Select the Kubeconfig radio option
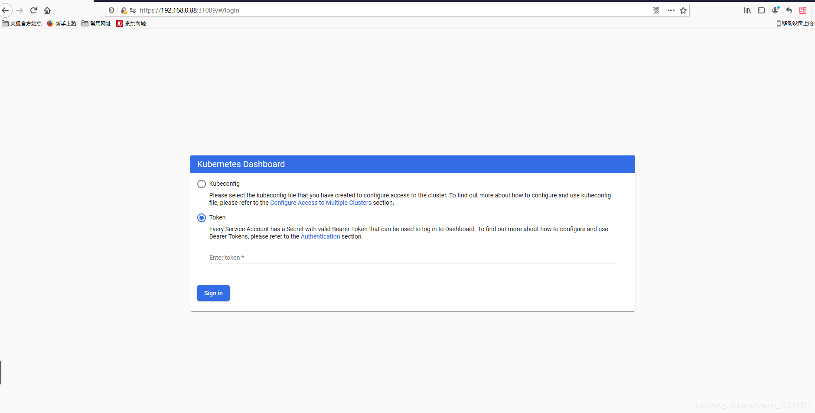This screenshot has height=413, width=815. tap(202, 184)
